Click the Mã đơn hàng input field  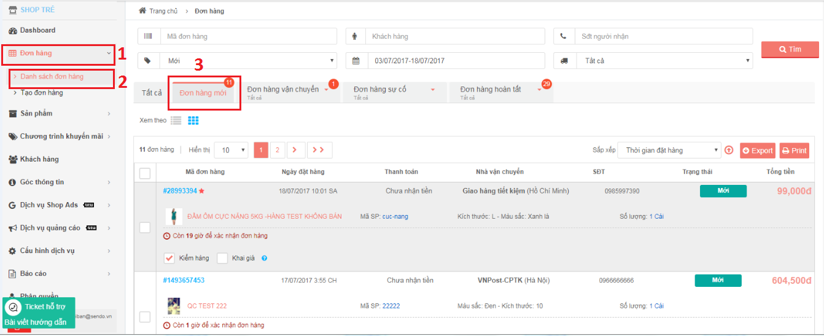pyautogui.click(x=248, y=36)
